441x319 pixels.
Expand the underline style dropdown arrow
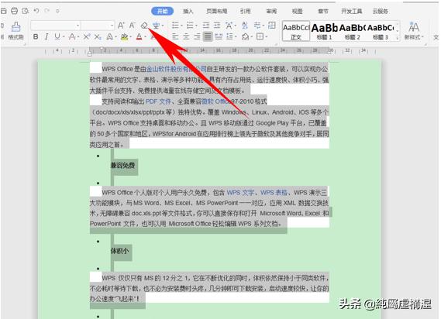point(64,37)
